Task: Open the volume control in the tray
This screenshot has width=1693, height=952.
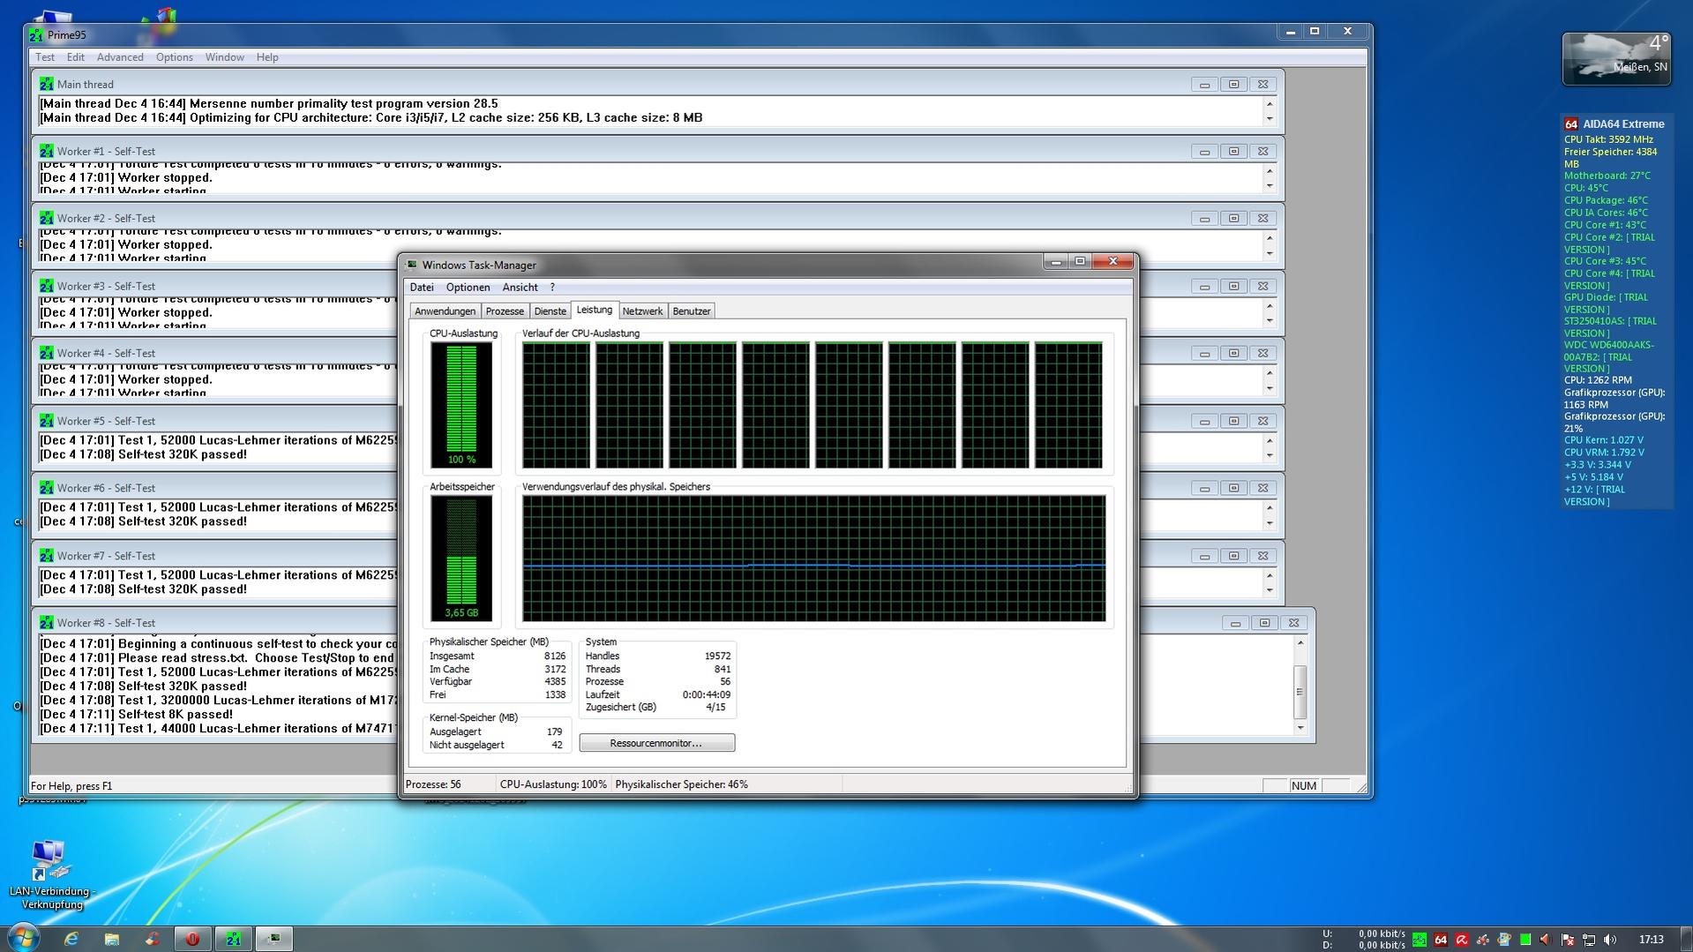Action: point(1610,940)
